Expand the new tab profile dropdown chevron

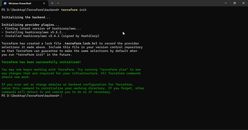58,3
